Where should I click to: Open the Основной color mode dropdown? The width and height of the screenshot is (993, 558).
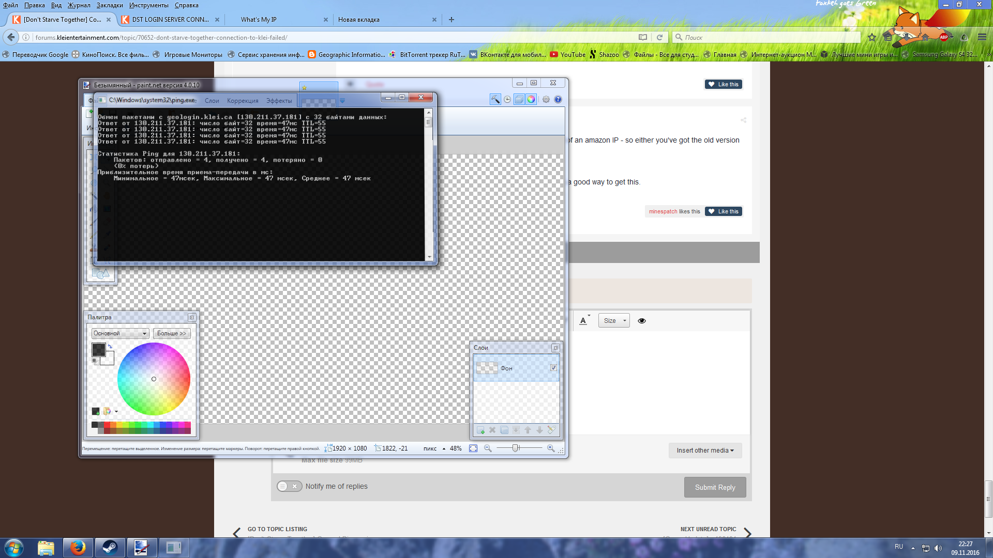[120, 333]
